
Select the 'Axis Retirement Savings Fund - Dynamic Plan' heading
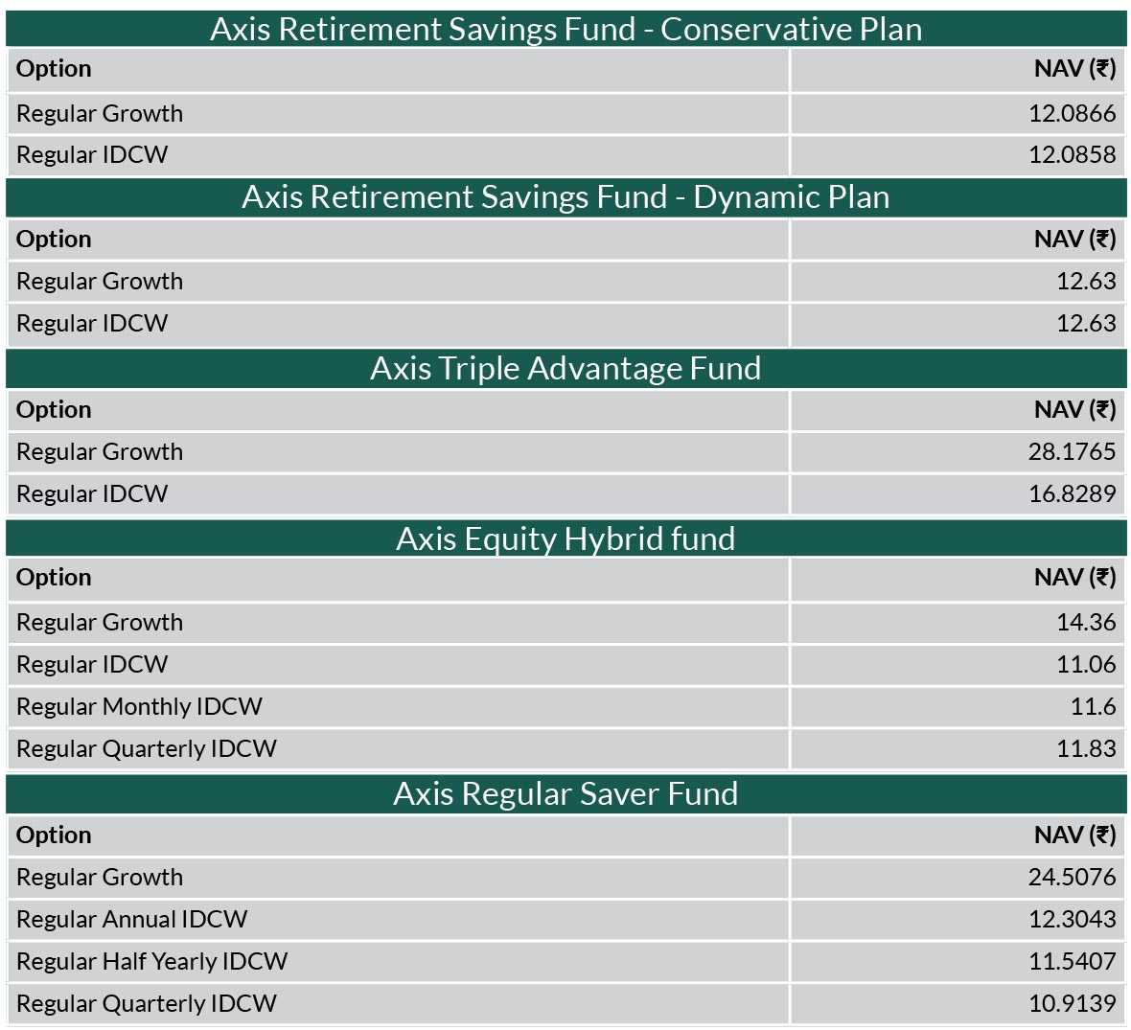point(566,197)
